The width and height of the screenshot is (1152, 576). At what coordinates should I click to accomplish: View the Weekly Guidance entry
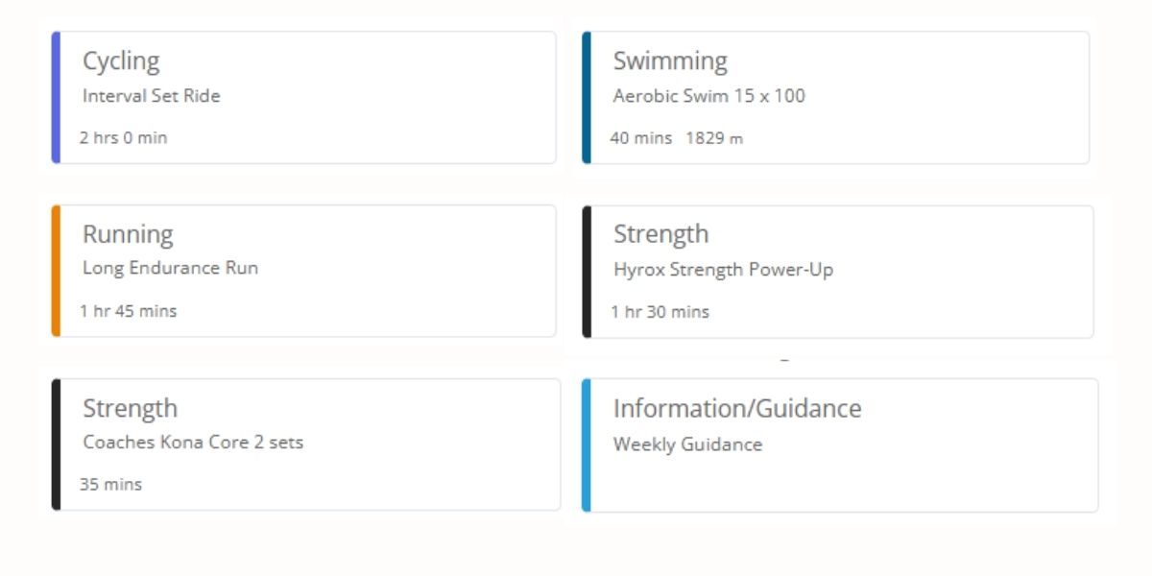[x=687, y=444]
